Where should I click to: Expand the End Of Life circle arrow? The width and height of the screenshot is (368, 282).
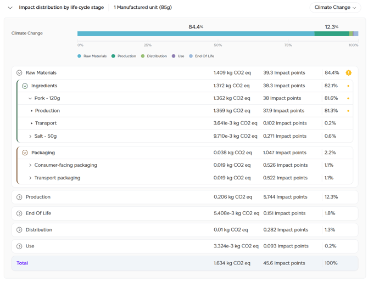[x=19, y=213]
